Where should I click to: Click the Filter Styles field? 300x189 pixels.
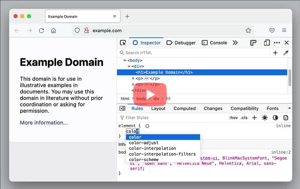172,118
